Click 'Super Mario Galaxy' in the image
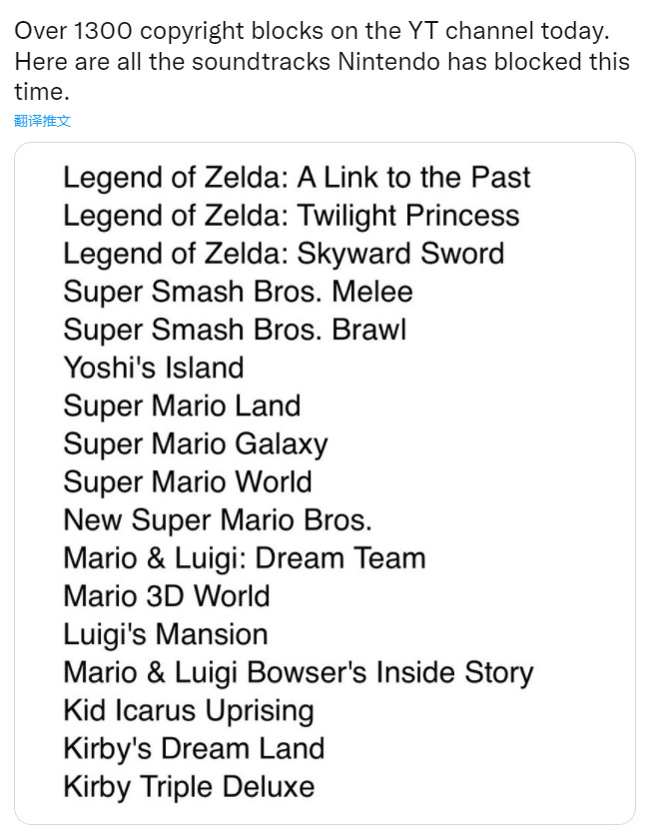Screen dimensions: 652x833 (195, 443)
